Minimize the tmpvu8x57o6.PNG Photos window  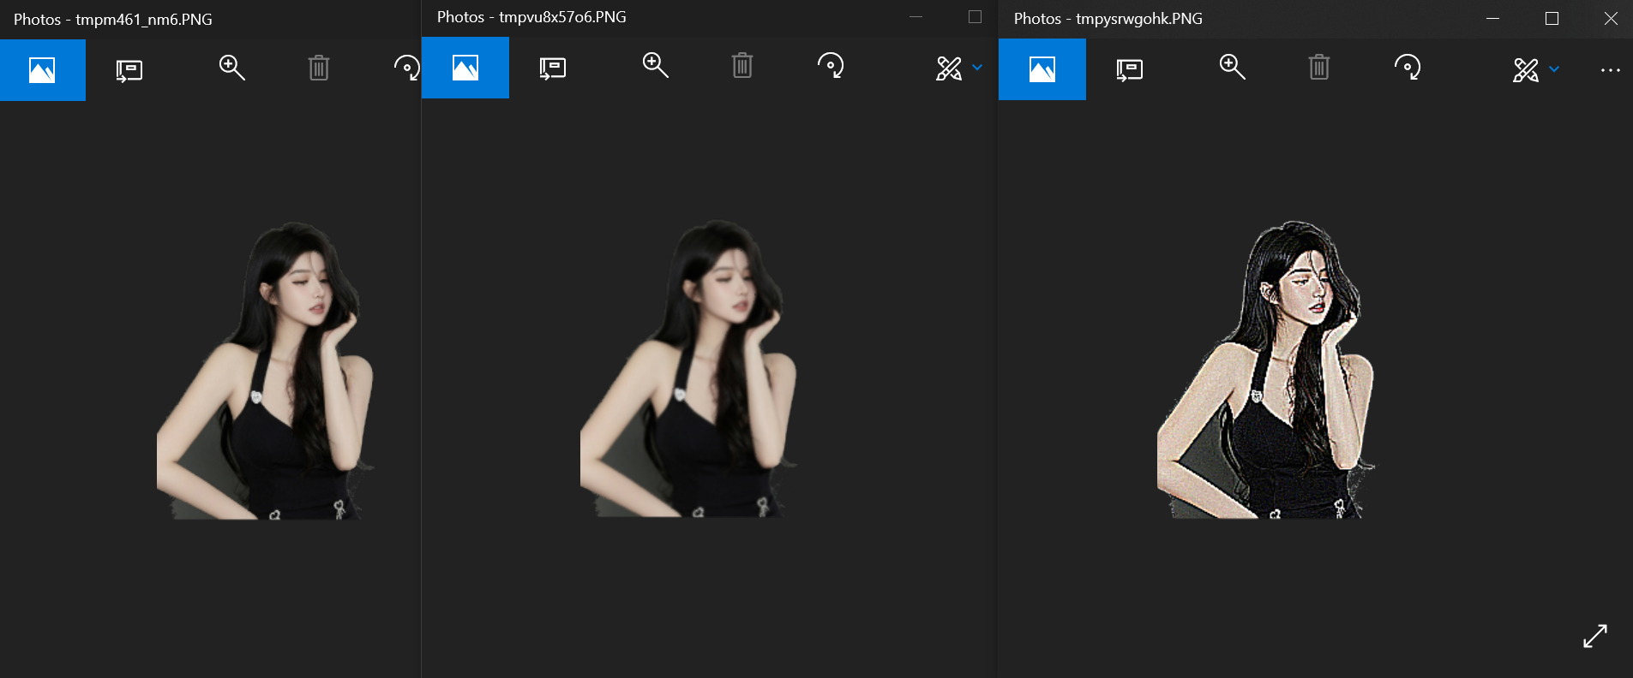pyautogui.click(x=916, y=16)
